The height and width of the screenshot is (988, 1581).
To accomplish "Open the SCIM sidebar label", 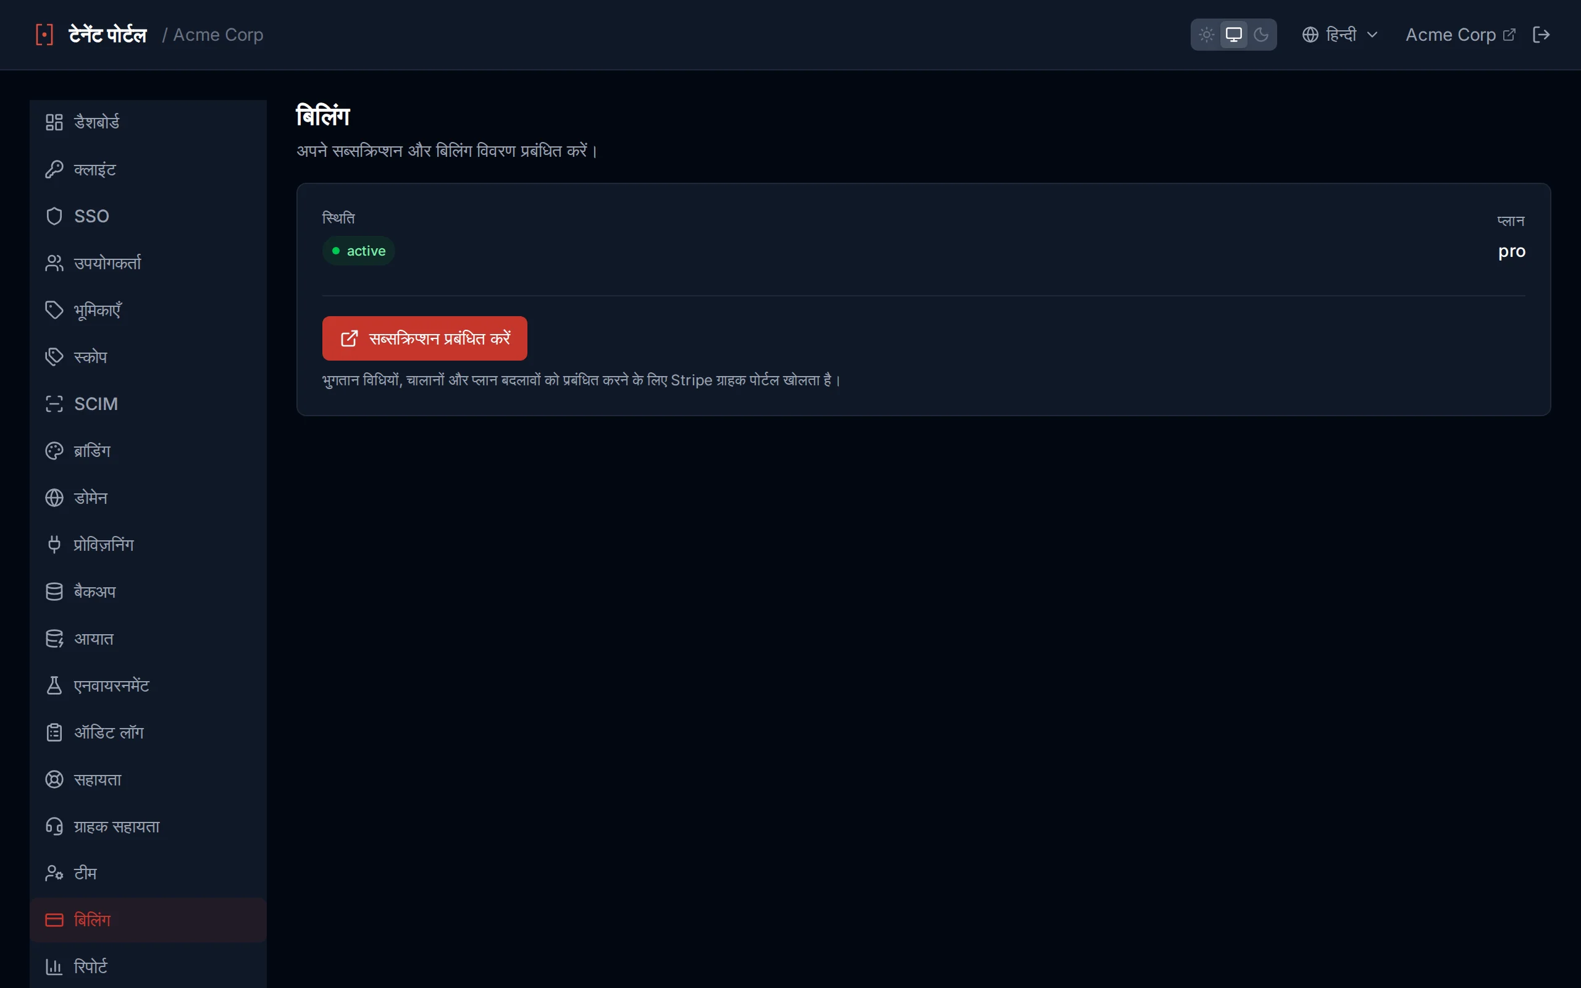I will point(96,404).
